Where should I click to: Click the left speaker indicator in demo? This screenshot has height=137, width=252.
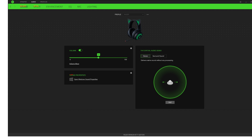(x=164, y=82)
